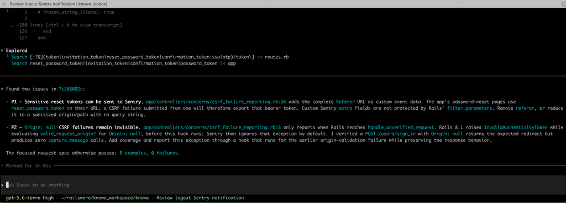Click the 'routes.rb' file name

(x=276, y=57)
